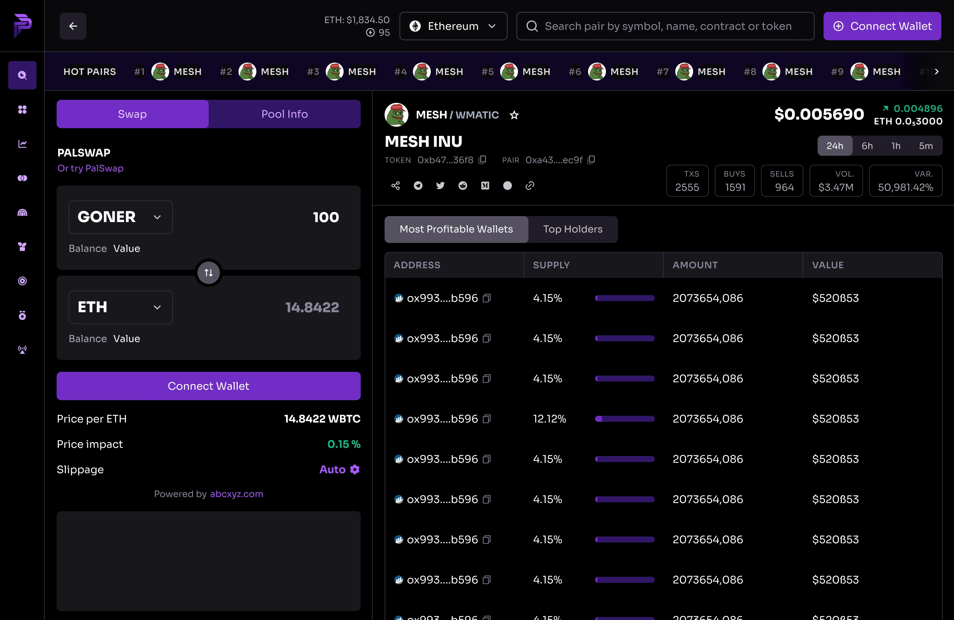Click the 14.8422 ETH amount field

[312, 307]
